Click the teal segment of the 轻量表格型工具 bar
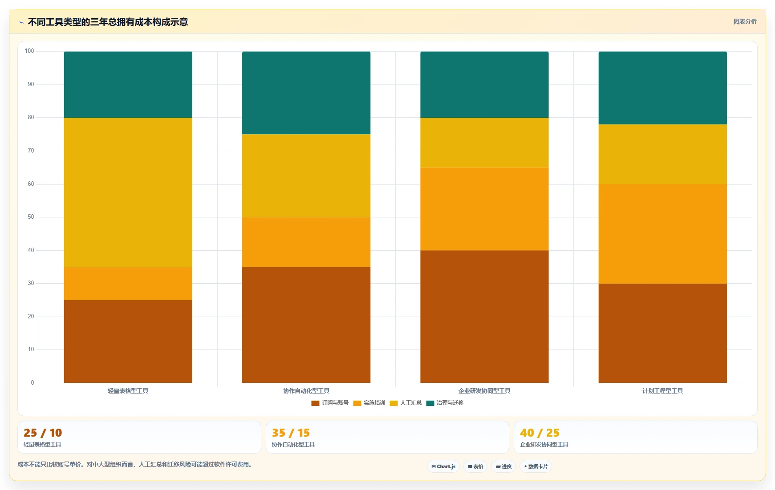 click(x=128, y=84)
